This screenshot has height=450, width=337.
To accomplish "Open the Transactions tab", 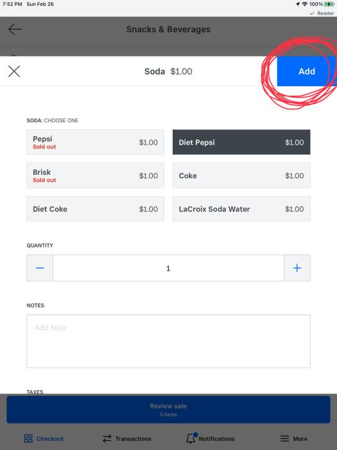I will pos(127,438).
